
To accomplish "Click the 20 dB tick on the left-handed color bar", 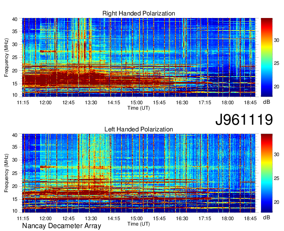I will 276,202.
